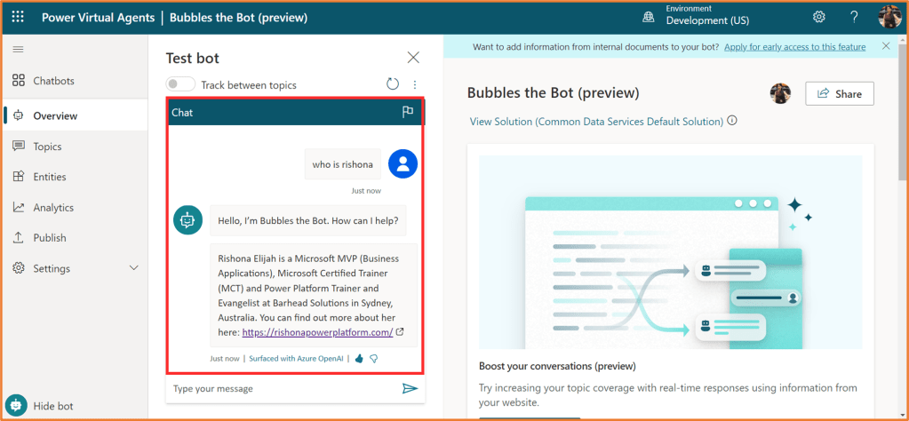Open the rishonapowerplatform.com link
Image resolution: width=909 pixels, height=421 pixels.
(x=317, y=332)
